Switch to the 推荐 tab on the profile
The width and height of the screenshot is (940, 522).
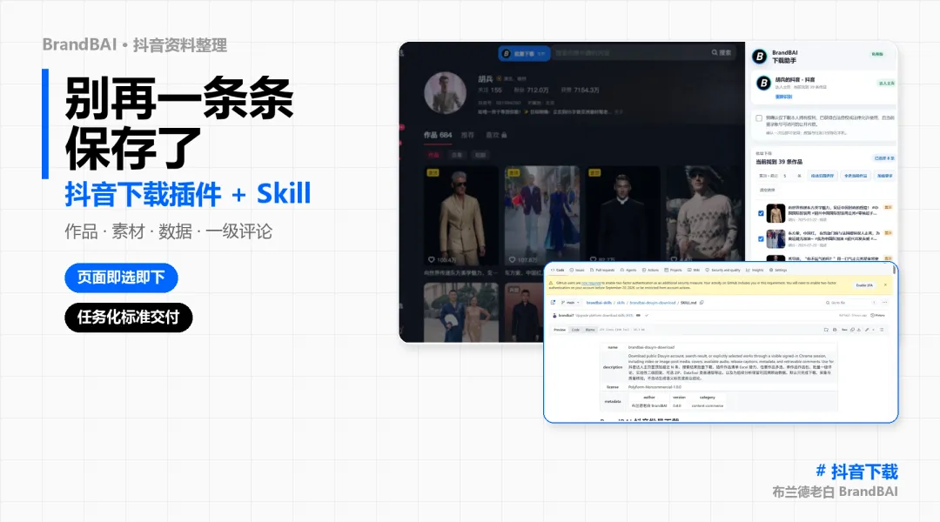(467, 135)
